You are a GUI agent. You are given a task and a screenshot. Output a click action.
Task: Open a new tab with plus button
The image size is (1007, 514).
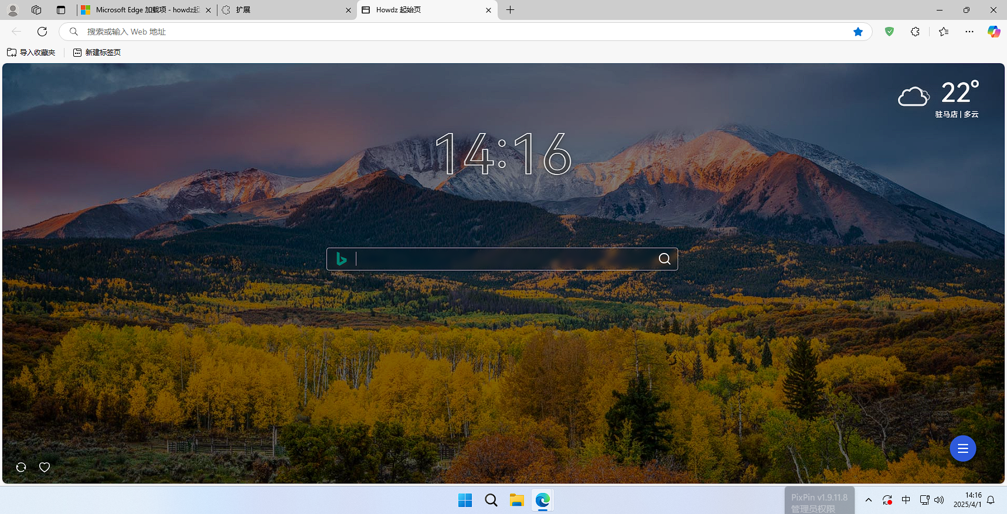pyautogui.click(x=511, y=10)
